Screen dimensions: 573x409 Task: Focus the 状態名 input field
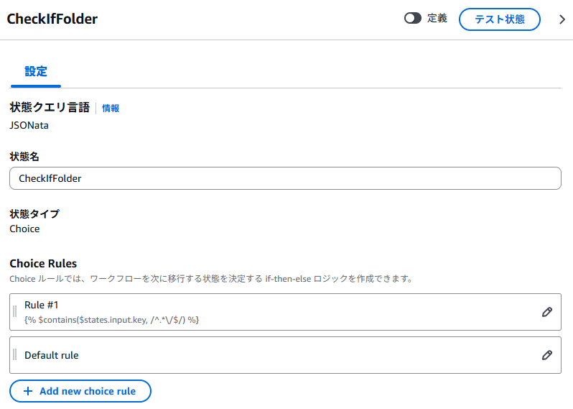click(285, 178)
